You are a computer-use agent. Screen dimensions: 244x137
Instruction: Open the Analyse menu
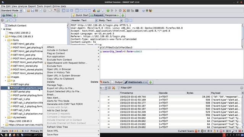[22, 6]
